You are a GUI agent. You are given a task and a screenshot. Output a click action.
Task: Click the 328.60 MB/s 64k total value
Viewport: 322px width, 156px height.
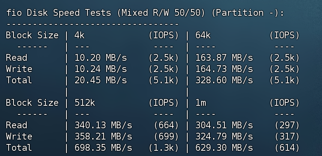click(224, 80)
